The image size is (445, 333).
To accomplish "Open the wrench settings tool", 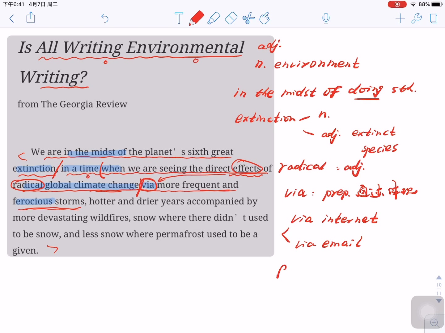I will (x=417, y=18).
